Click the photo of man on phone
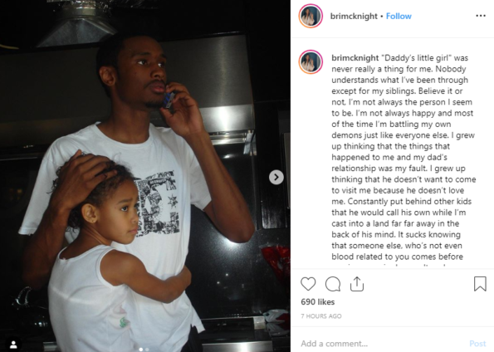Viewport: 494px width, 352px height. pyautogui.click(x=145, y=176)
